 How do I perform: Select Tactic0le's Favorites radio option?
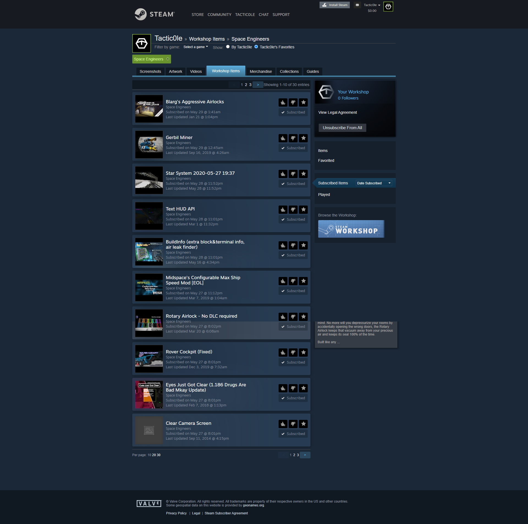click(x=256, y=47)
